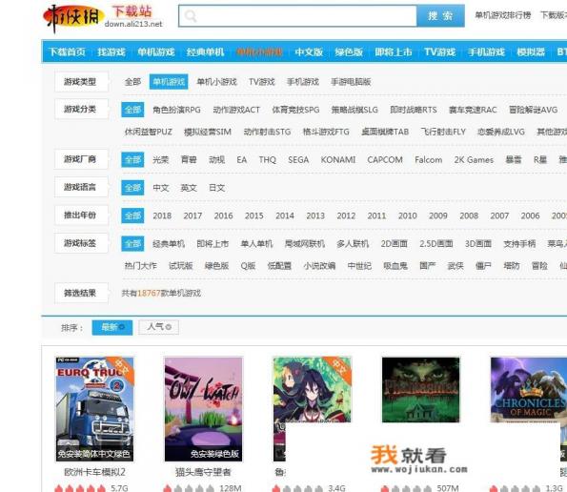This screenshot has height=492, width=567.
Task: Filter release year 2006
Action: (x=530, y=215)
